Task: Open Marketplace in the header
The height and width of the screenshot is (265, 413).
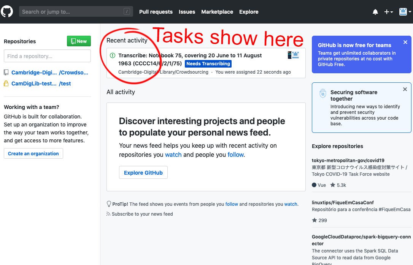Action: [x=217, y=12]
